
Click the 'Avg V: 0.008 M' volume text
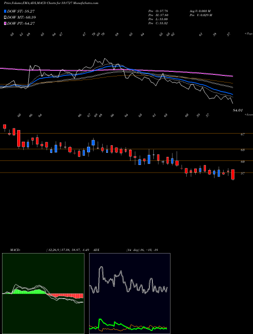[200, 11]
